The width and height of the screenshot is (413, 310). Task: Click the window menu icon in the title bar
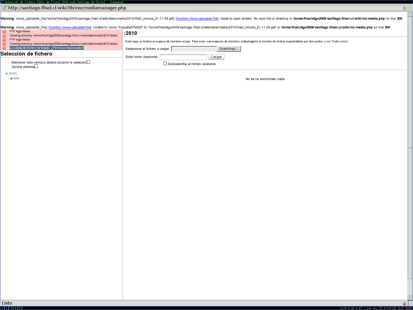[2, 2]
